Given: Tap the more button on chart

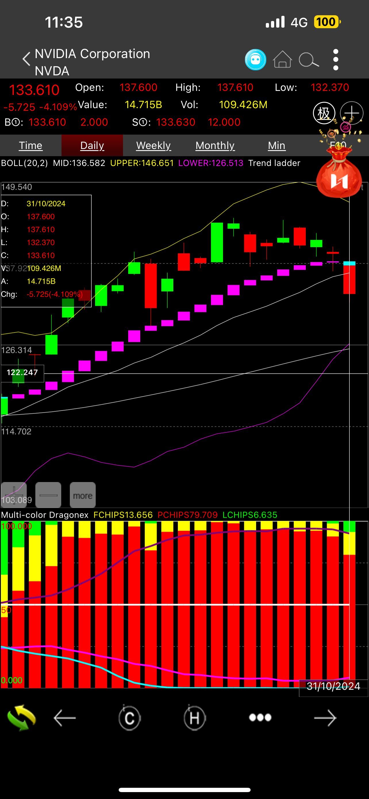Looking at the screenshot, I should (83, 495).
